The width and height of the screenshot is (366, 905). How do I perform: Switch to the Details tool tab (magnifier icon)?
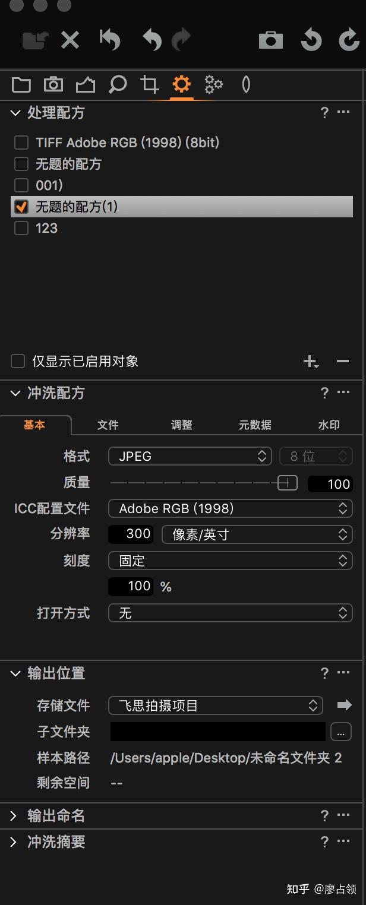pyautogui.click(x=117, y=84)
